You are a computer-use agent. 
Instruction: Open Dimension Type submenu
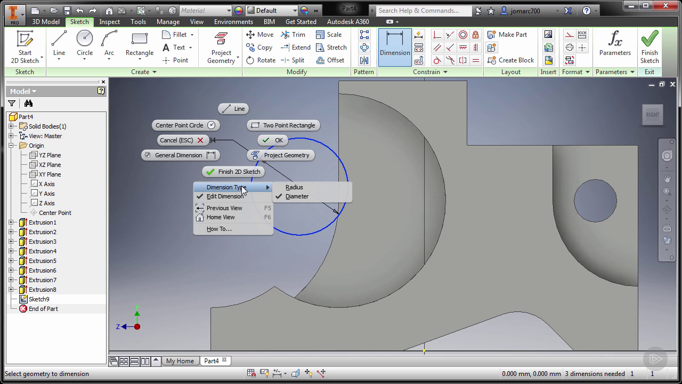point(233,187)
